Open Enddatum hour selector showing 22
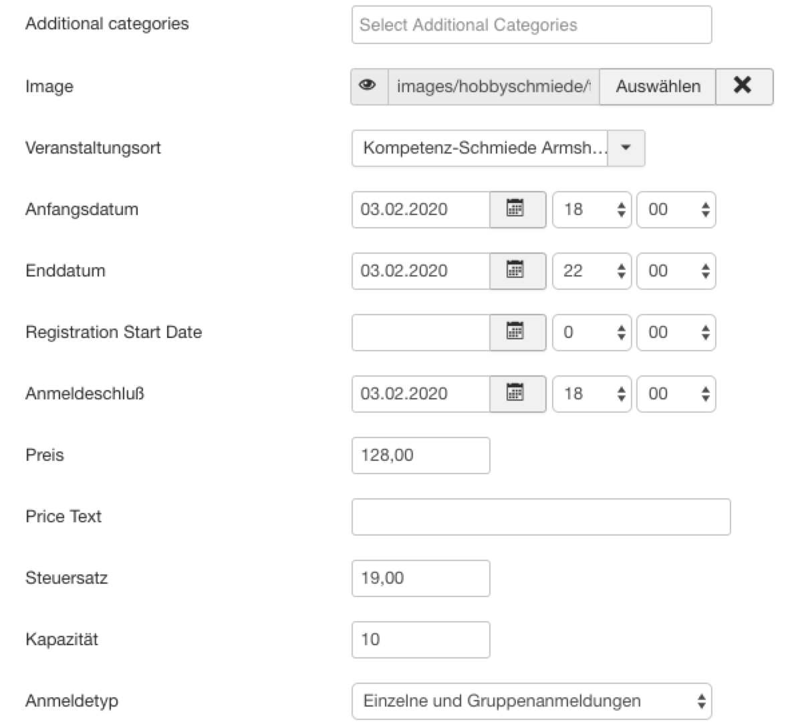Image resolution: width=810 pixels, height=724 pixels. pyautogui.click(x=591, y=270)
